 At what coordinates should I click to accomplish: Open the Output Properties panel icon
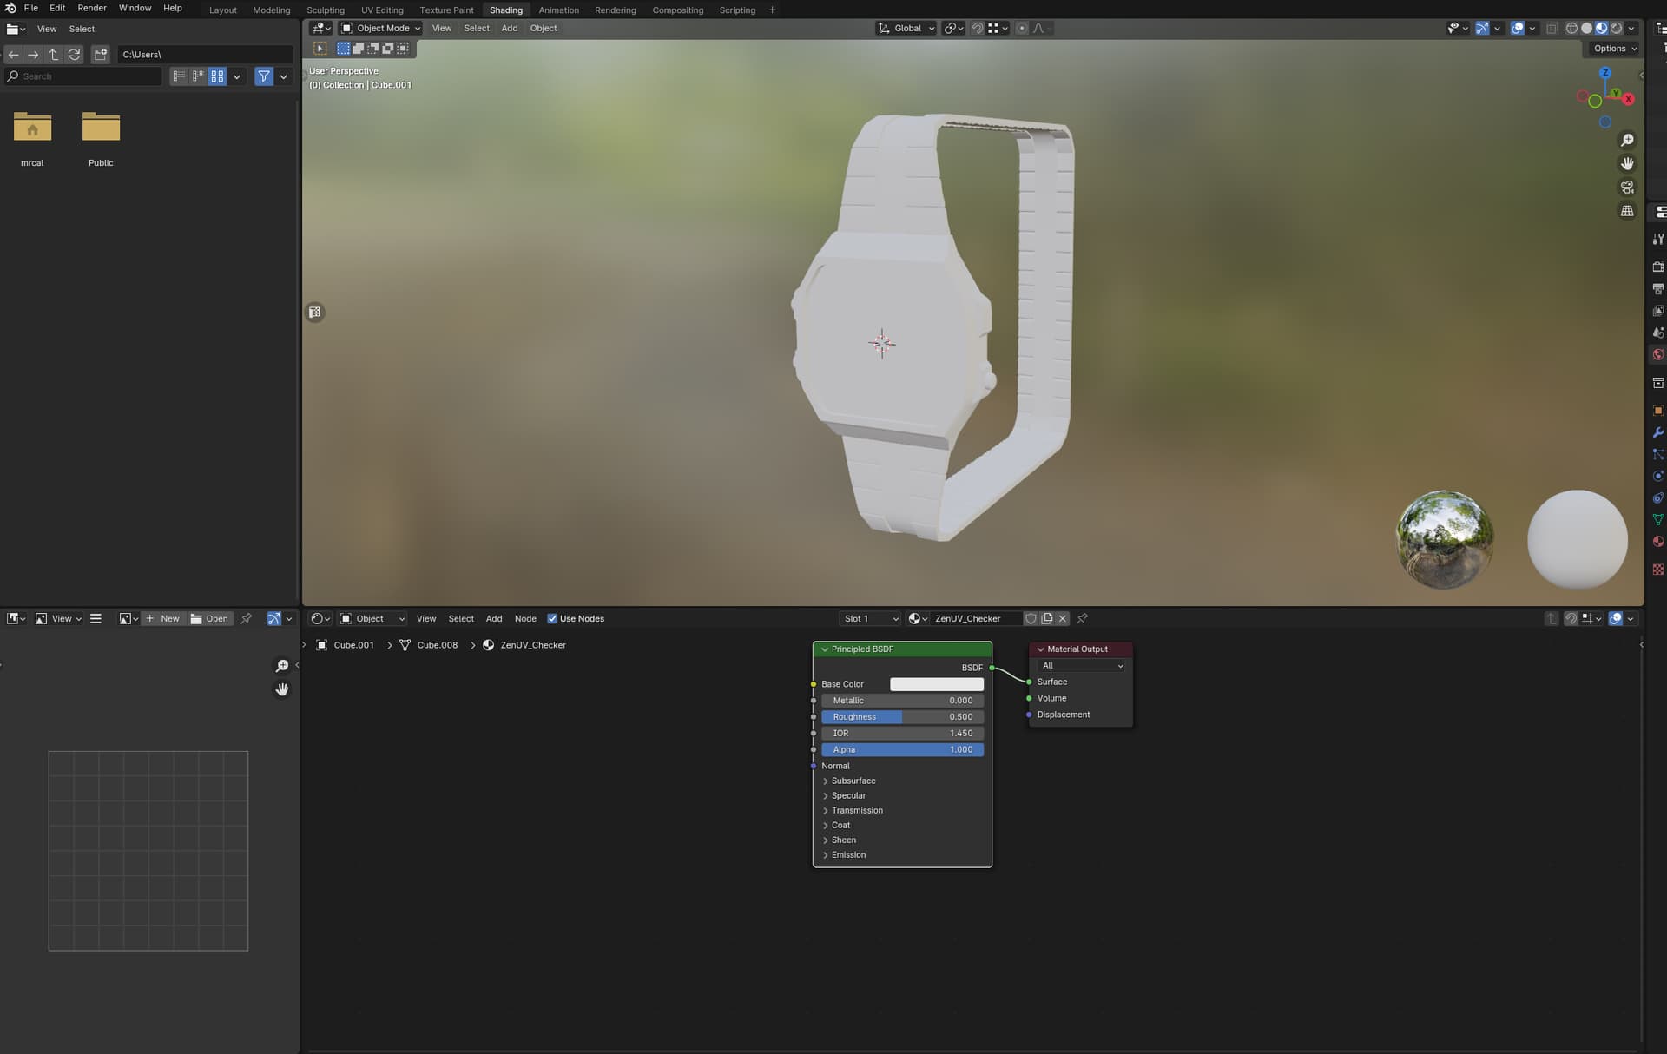[1658, 287]
